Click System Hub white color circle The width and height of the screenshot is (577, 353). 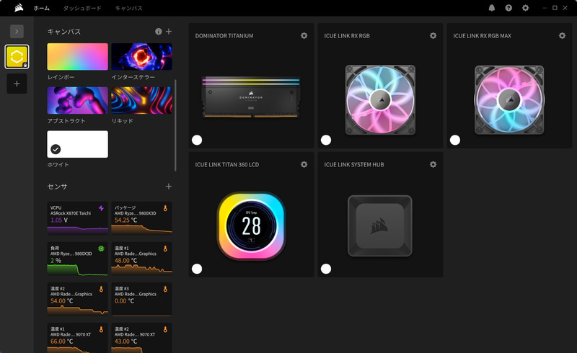click(x=326, y=269)
